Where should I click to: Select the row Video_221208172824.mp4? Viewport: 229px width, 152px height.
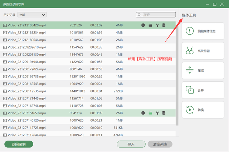pos(88,69)
